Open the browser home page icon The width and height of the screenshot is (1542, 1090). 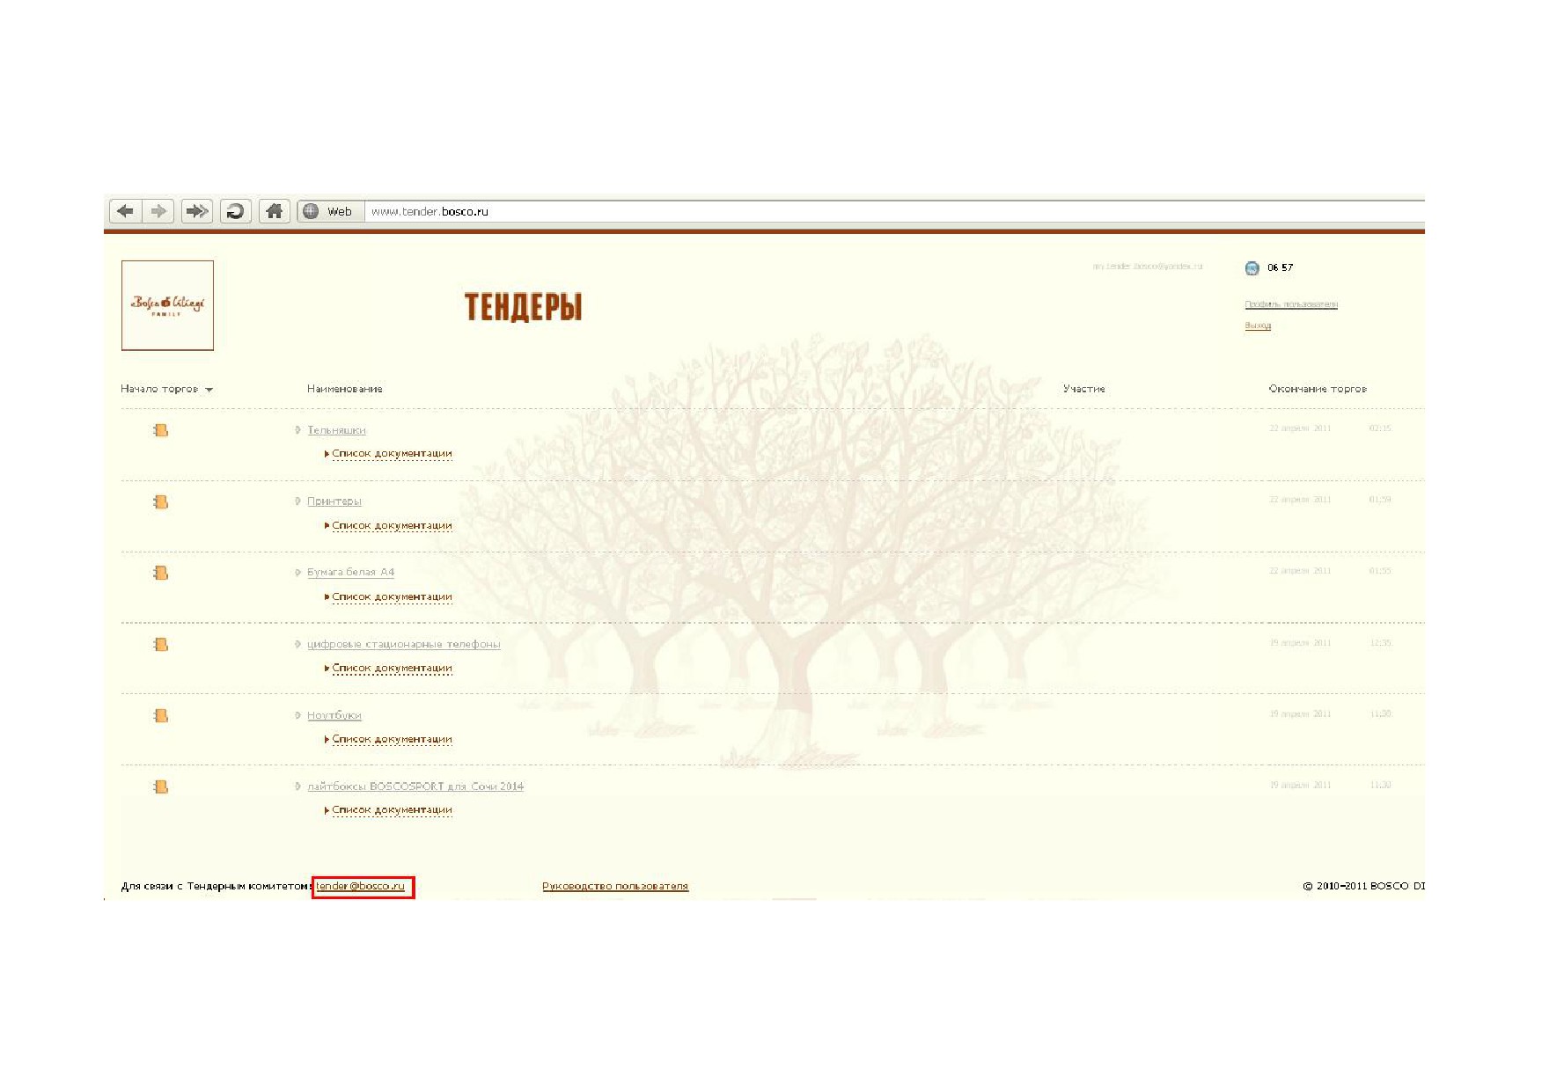(x=275, y=211)
